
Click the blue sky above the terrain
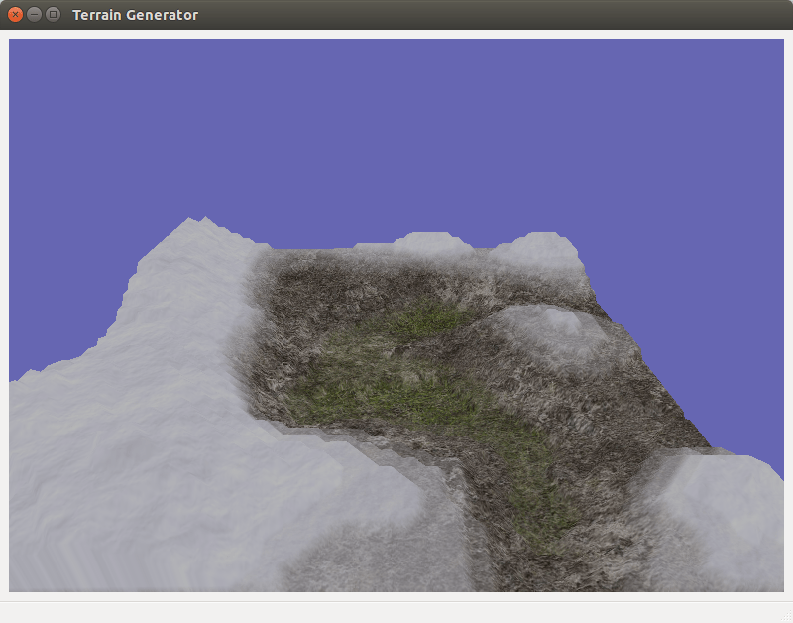396,129
